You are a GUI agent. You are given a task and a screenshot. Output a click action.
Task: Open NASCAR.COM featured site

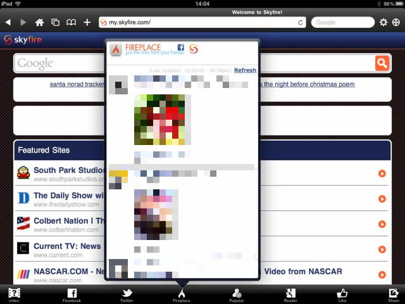[x=59, y=274]
